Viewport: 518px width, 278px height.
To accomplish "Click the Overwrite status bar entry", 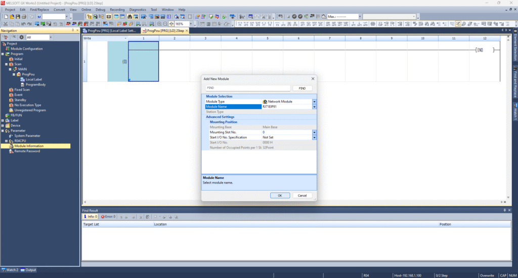I will pyautogui.click(x=487, y=275).
